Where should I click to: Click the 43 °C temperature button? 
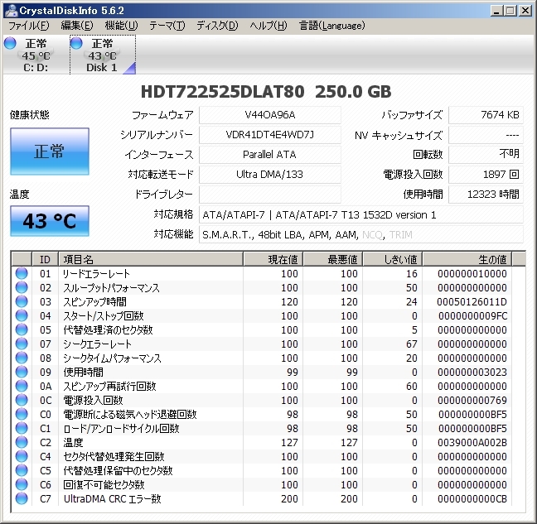pyautogui.click(x=49, y=221)
